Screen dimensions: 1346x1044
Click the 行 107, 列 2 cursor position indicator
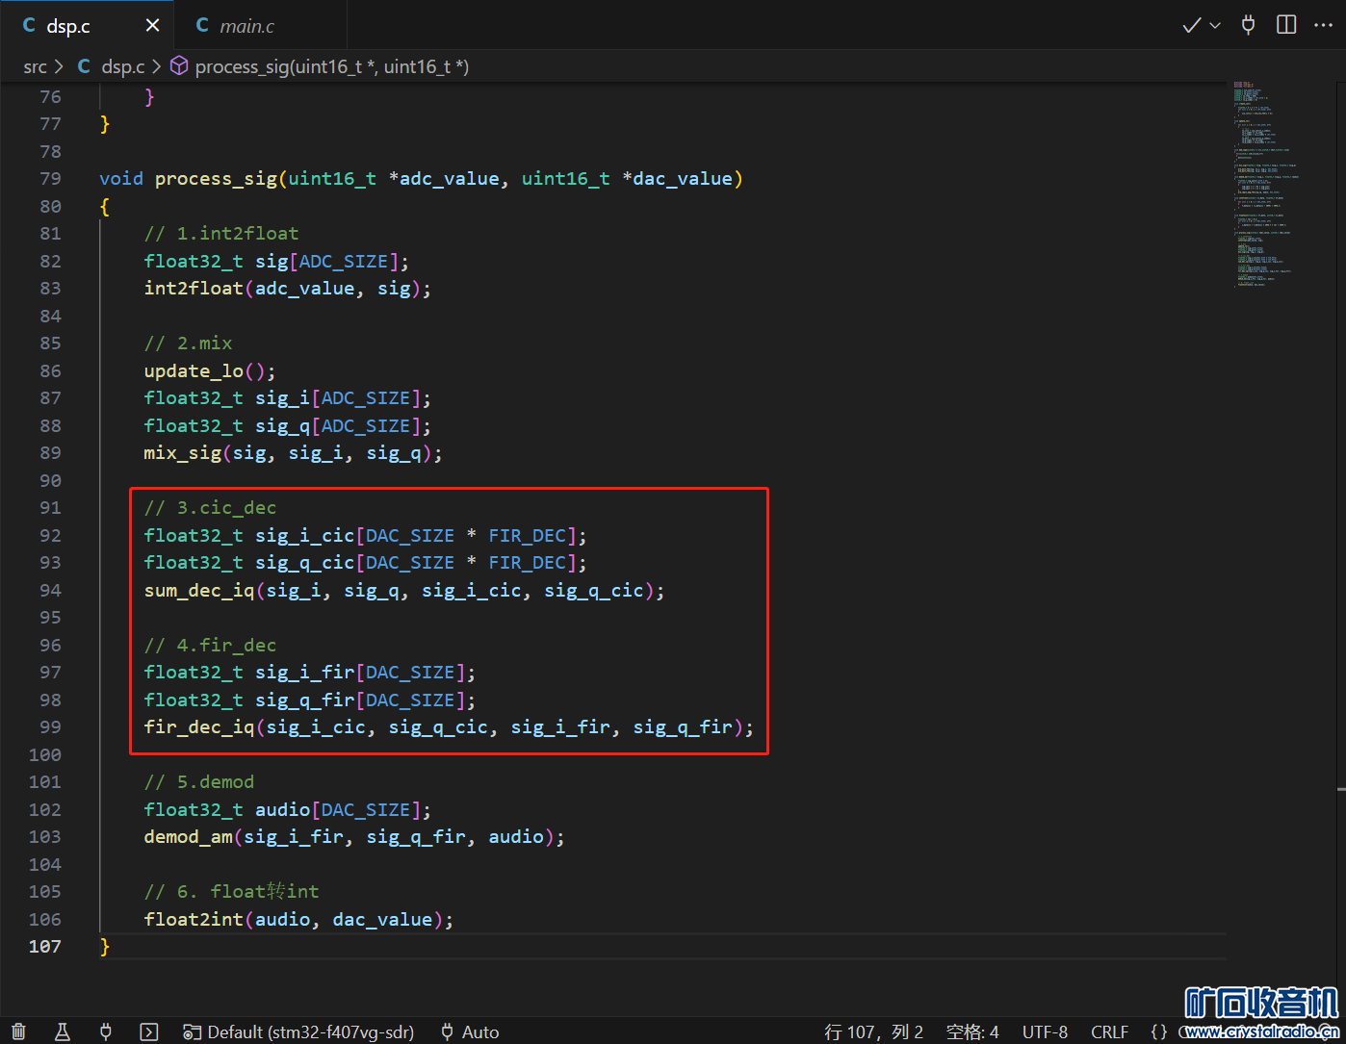(873, 1031)
